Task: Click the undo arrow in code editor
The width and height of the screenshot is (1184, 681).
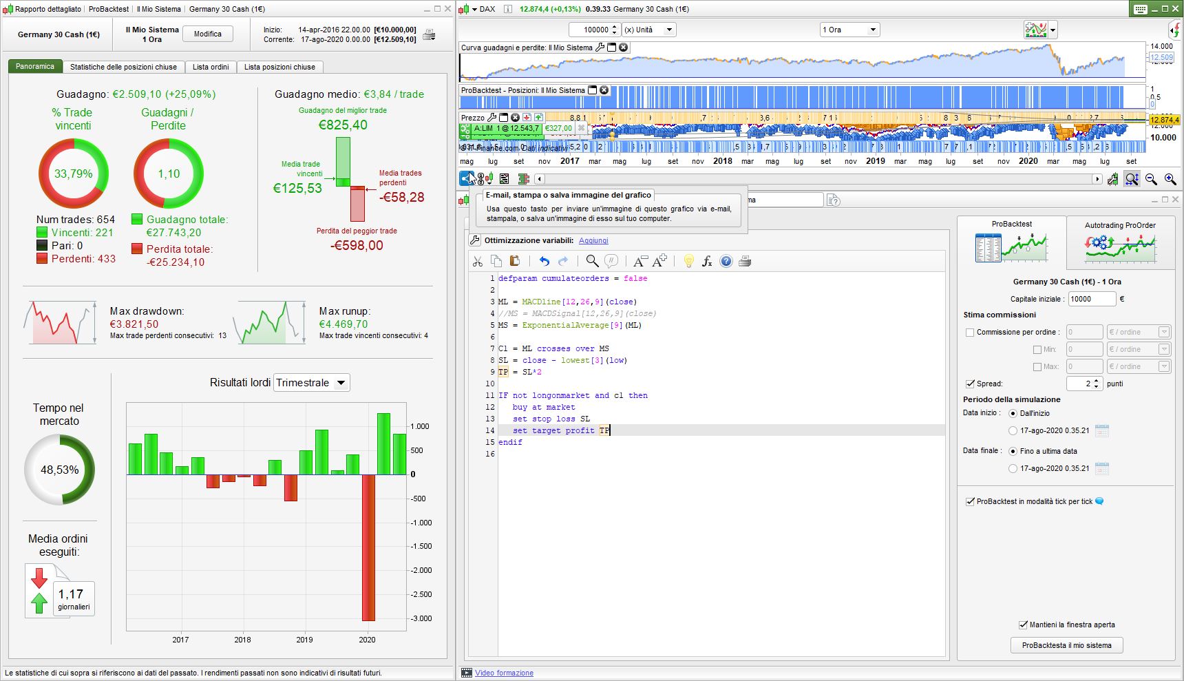Action: 545,261
